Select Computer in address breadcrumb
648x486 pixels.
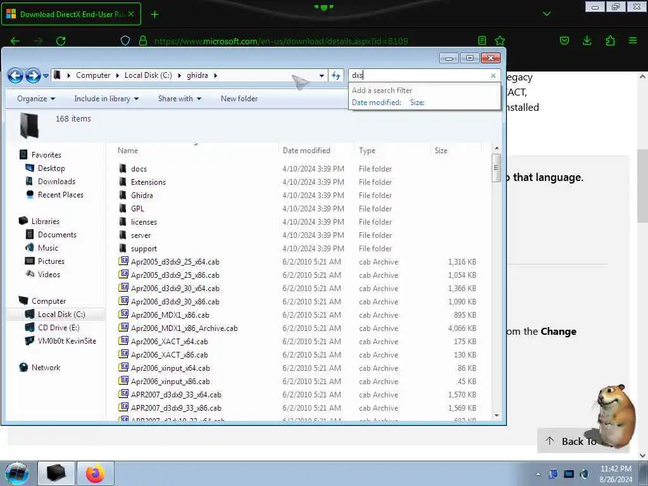coord(93,75)
